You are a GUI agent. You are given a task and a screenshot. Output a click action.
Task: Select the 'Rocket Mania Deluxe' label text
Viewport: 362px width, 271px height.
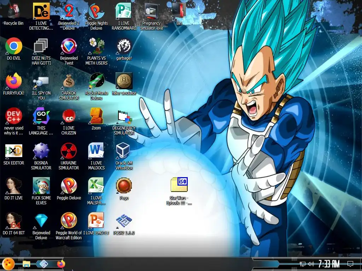(97, 95)
